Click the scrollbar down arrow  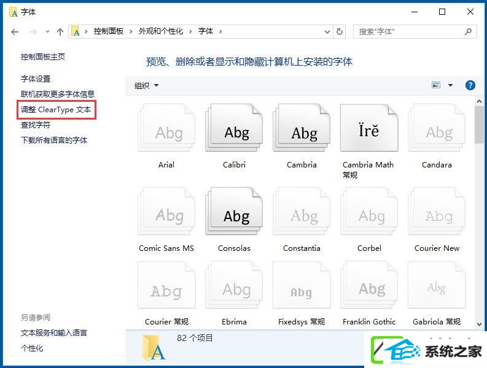479,324
